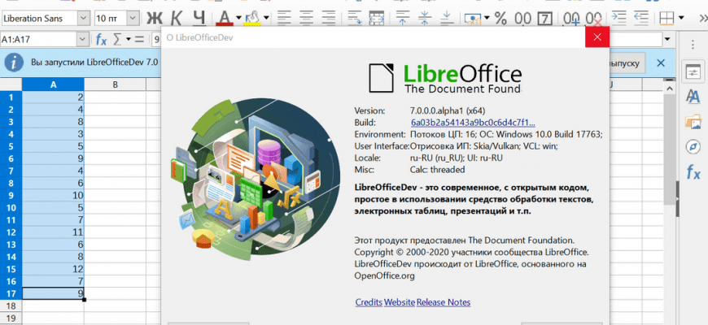
Task: Open the Function Wizard (fx)
Action: coord(101,39)
